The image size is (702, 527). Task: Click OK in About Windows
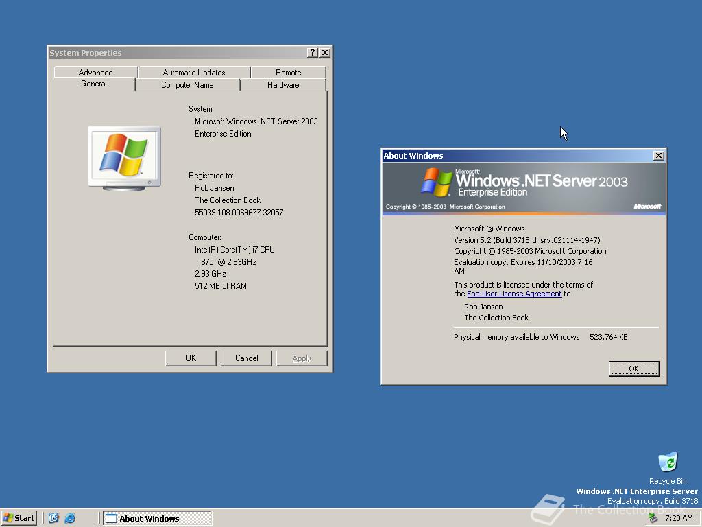[634, 368]
